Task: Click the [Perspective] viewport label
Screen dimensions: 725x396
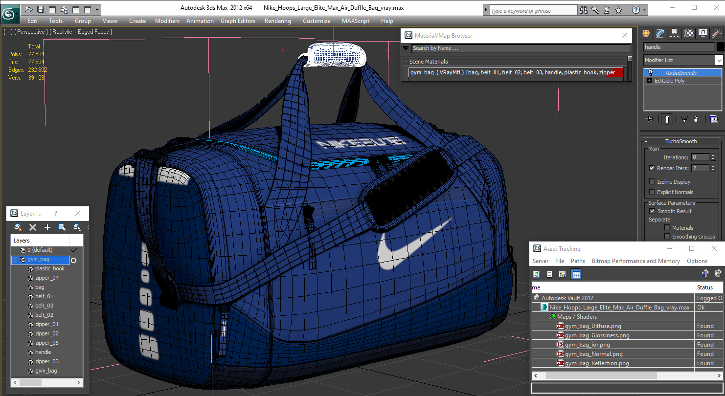Action: tap(31, 32)
